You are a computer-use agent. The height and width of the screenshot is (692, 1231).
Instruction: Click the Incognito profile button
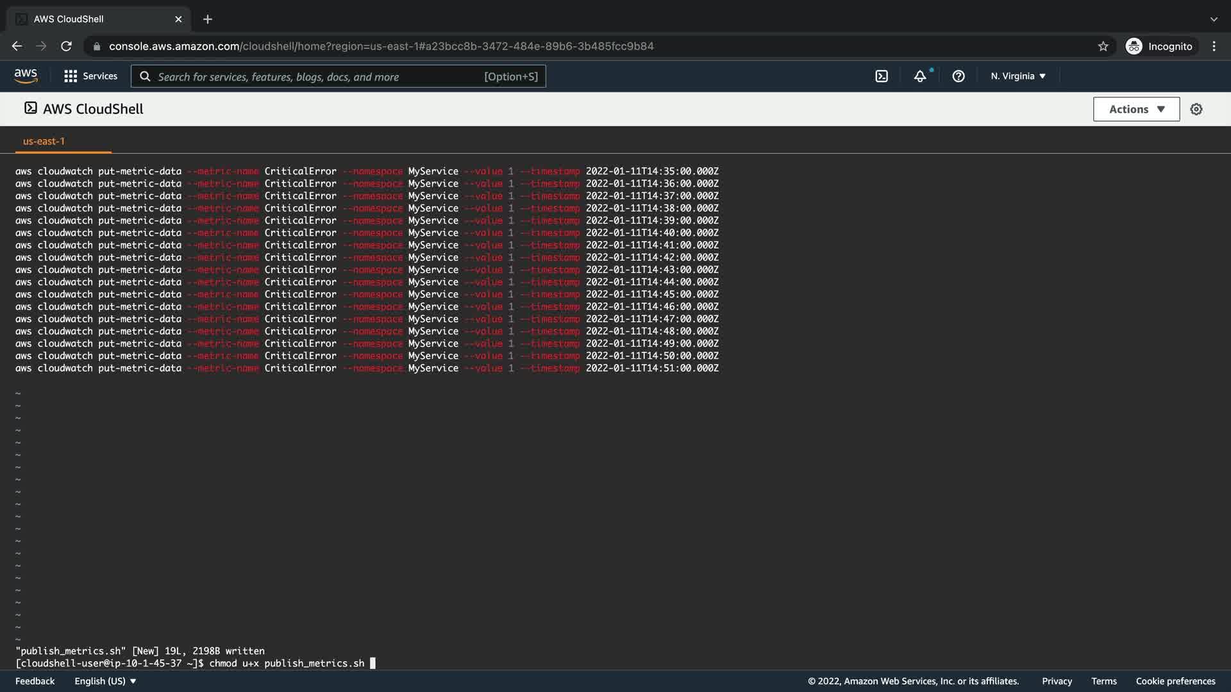pyautogui.click(x=1159, y=46)
